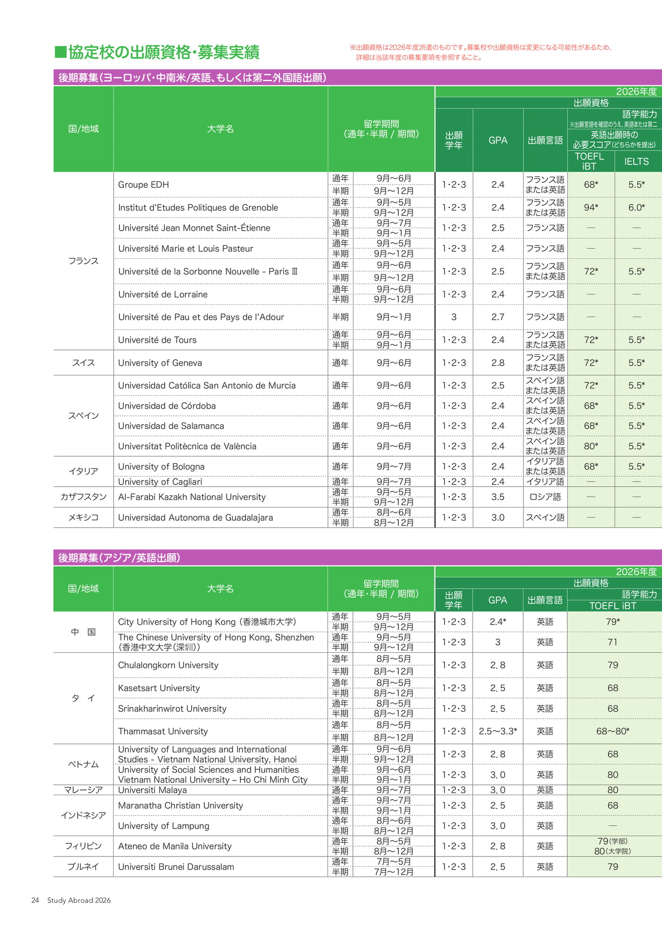Select the ロシア語 application language cell
The image size is (662, 936).
(x=545, y=497)
